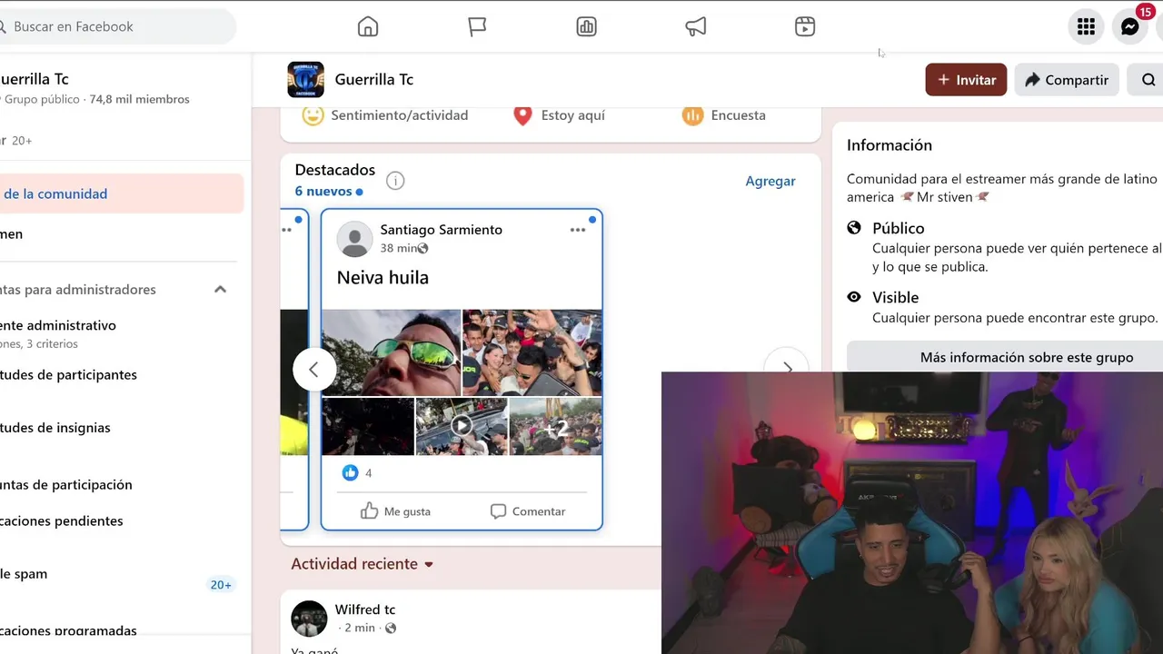Go to next featured post arrow
Image resolution: width=1163 pixels, height=654 pixels.
pyautogui.click(x=787, y=369)
